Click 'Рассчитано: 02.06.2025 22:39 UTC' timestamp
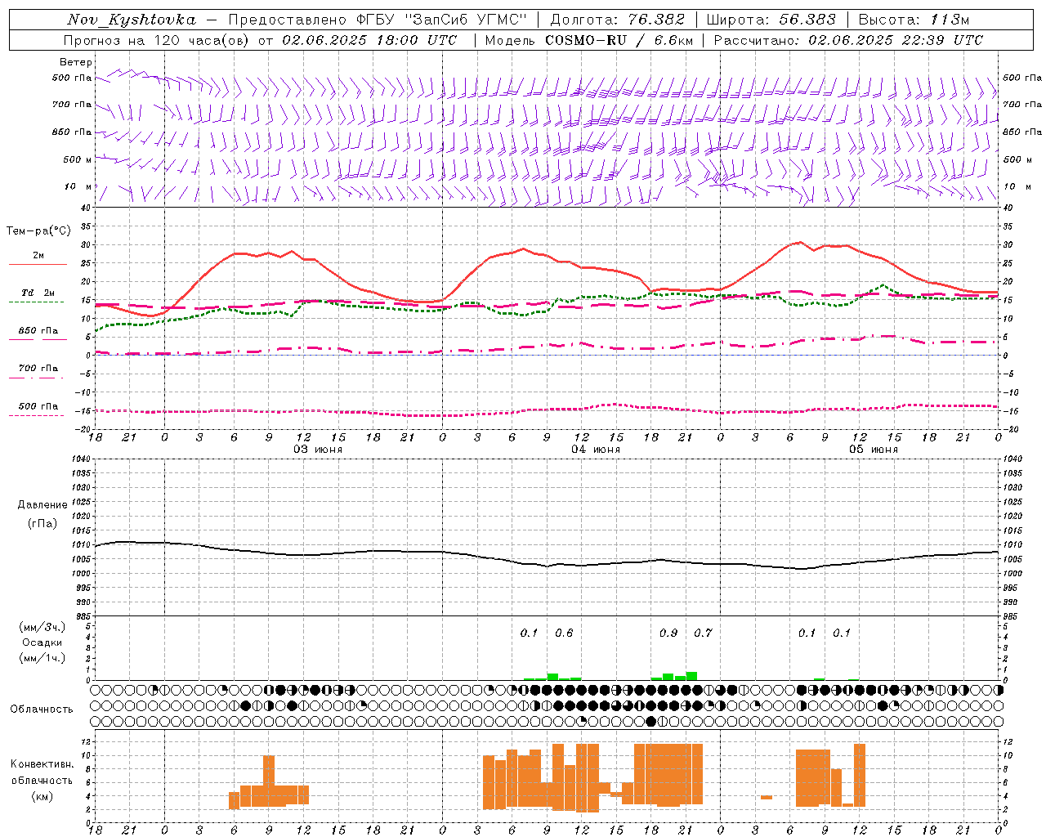Viewport: 1046px width, 837px height. (x=848, y=40)
